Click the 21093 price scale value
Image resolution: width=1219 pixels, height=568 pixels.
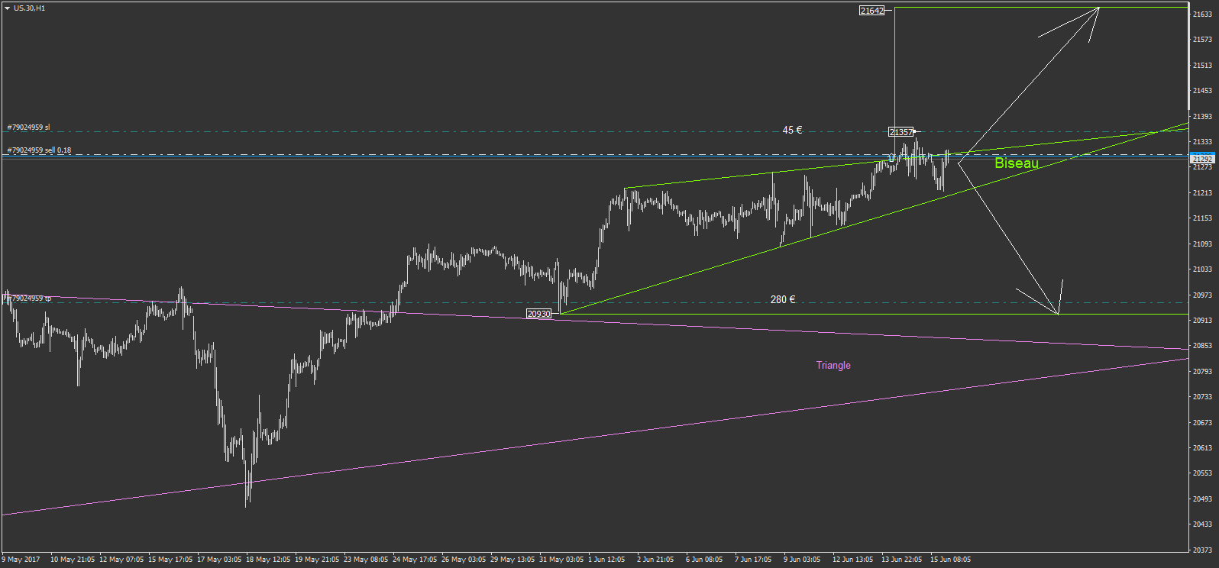(x=1202, y=244)
